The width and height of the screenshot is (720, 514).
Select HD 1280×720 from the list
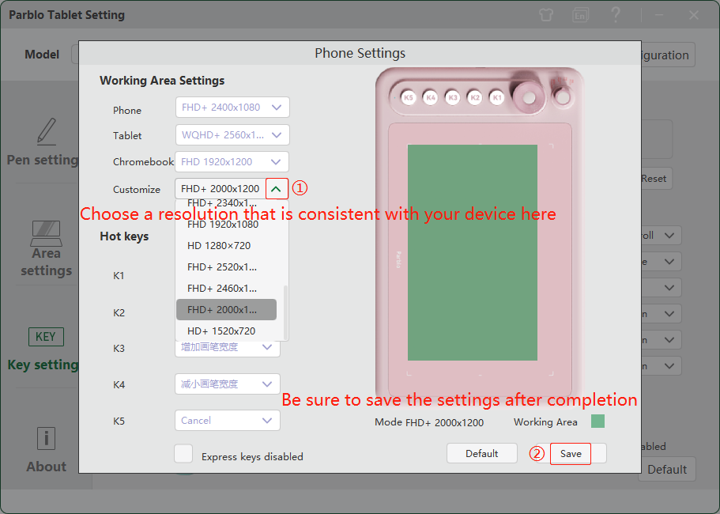(226, 245)
